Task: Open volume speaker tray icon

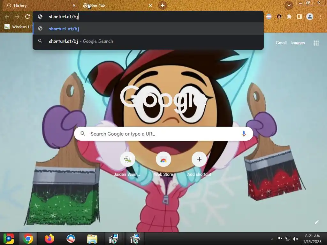Action: [x=295, y=239]
